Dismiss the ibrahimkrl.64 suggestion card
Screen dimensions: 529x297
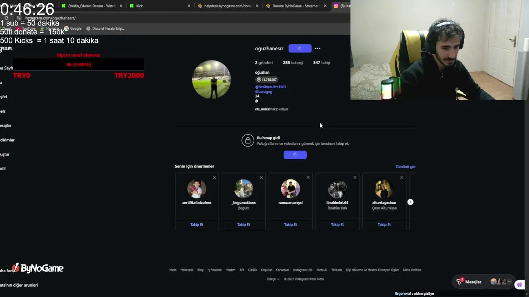click(x=355, y=177)
